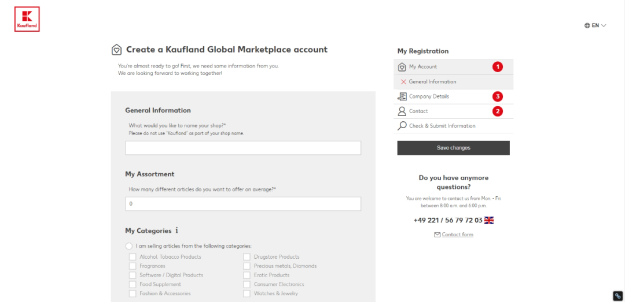The height and width of the screenshot is (302, 625).
Task: Click the widget icon in bottom-right corner
Action: click(x=617, y=295)
